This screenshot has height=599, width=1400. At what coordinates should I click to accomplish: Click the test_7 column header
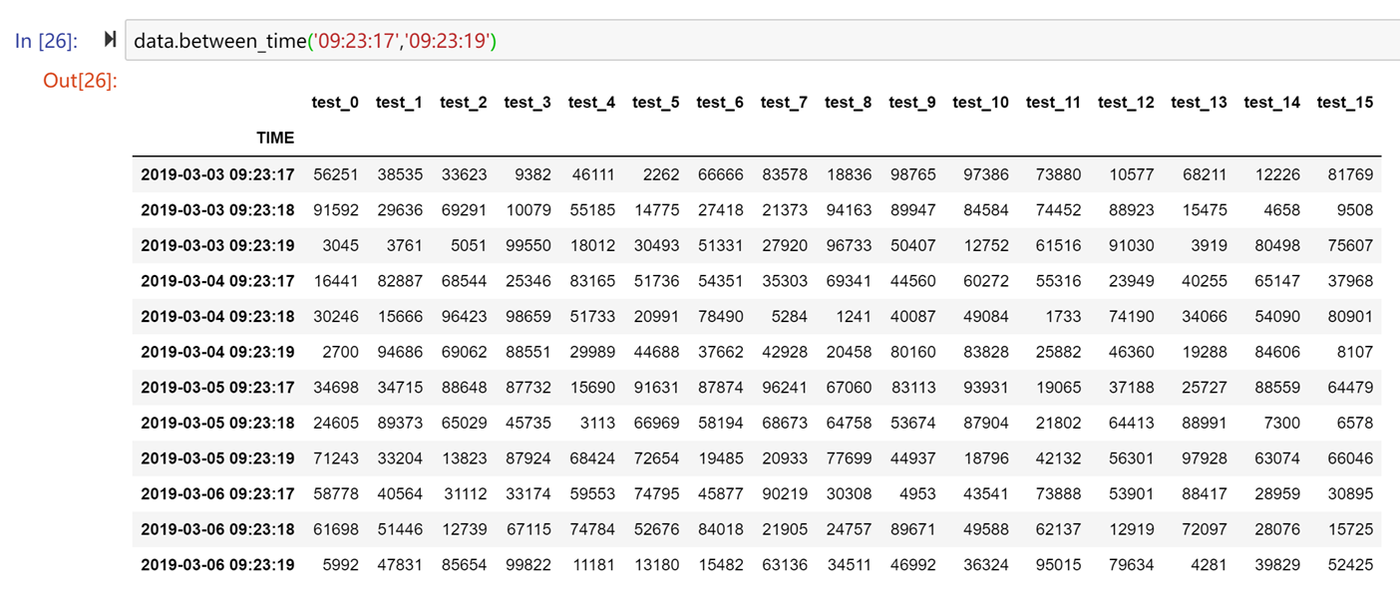tap(784, 103)
